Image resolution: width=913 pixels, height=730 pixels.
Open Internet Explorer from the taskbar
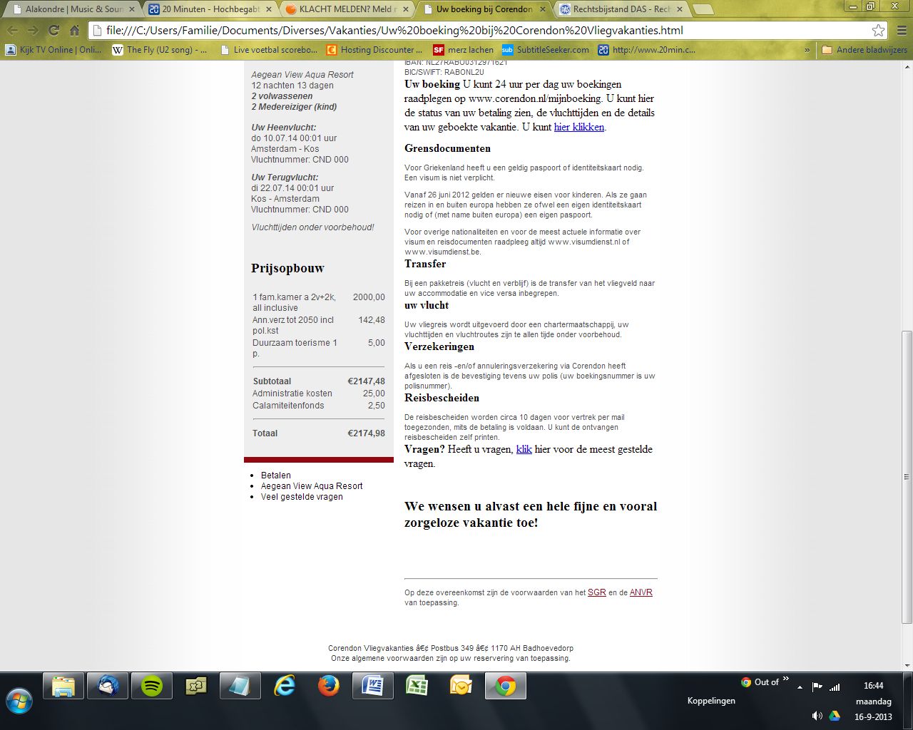[285, 687]
